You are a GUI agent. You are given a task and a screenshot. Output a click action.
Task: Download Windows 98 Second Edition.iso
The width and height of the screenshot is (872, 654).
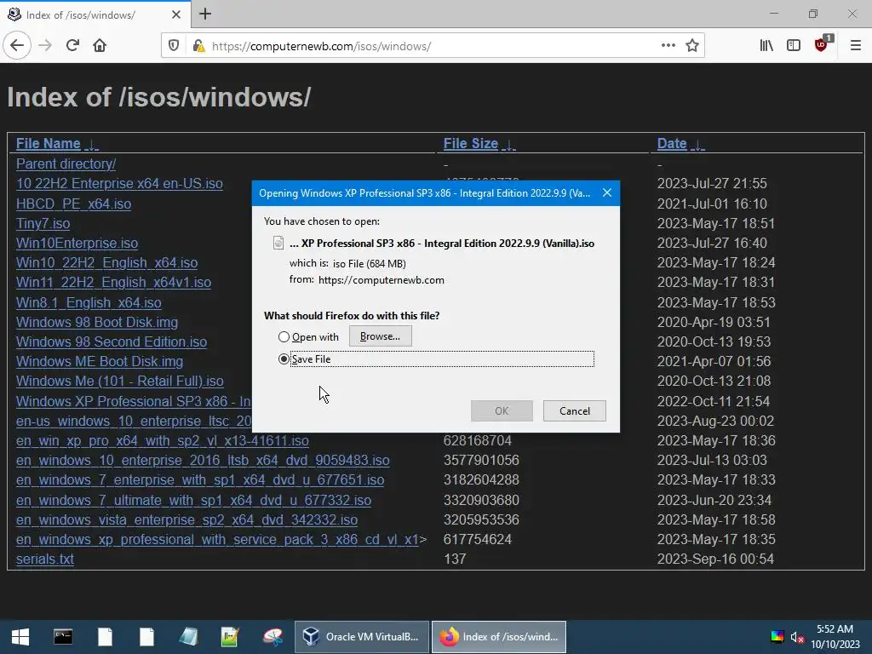[x=112, y=341]
